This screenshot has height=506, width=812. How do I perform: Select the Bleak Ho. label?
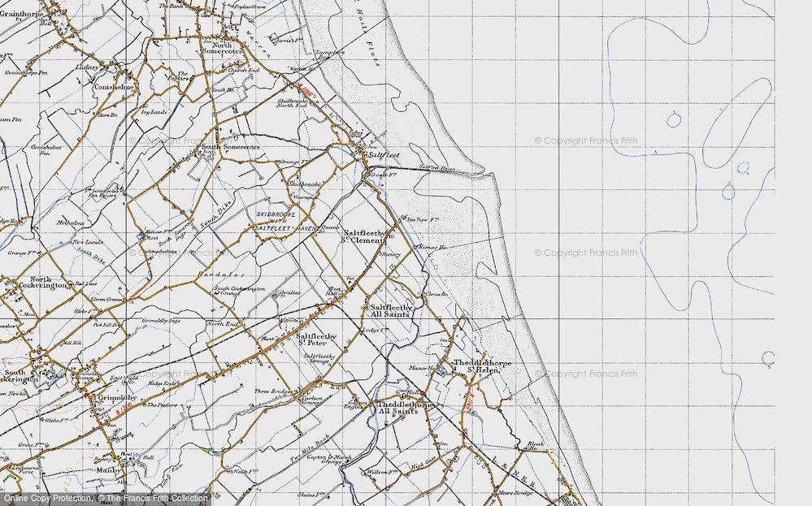tap(535, 445)
